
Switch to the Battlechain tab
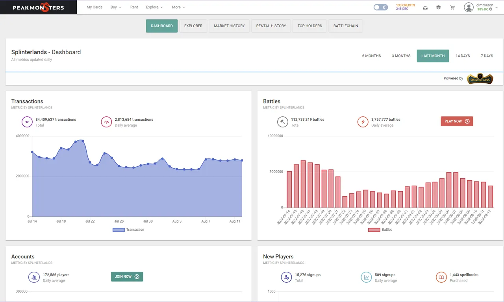point(346,26)
